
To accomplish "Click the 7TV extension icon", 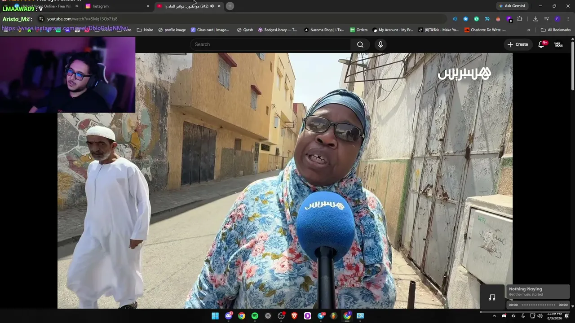I will pyautogui.click(x=487, y=19).
